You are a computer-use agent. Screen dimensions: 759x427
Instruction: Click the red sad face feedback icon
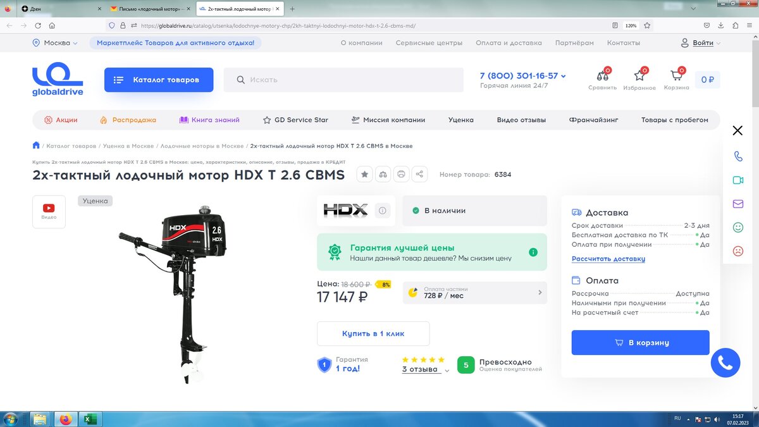(x=737, y=251)
